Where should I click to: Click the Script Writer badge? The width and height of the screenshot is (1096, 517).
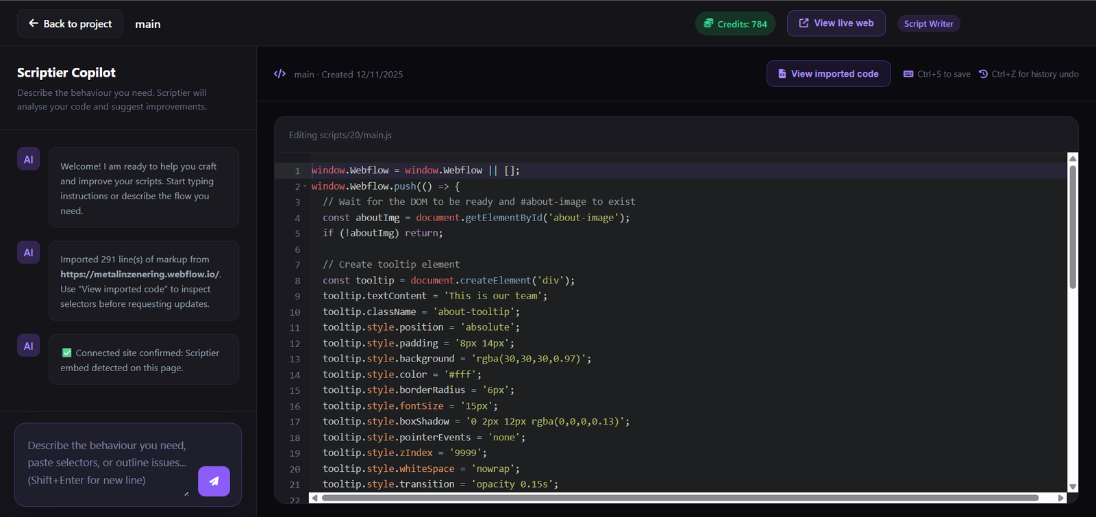click(928, 24)
